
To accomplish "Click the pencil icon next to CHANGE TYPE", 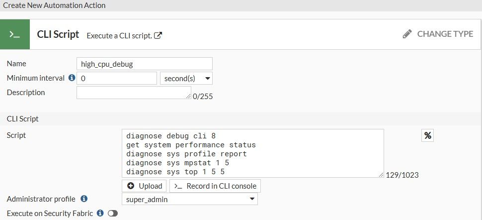I will pos(407,34).
